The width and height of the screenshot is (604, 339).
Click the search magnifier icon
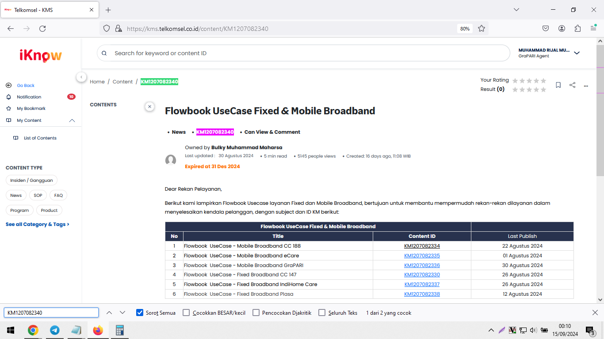(x=104, y=53)
